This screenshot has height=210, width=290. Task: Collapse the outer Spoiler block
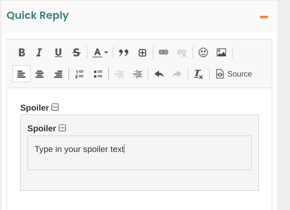point(55,107)
